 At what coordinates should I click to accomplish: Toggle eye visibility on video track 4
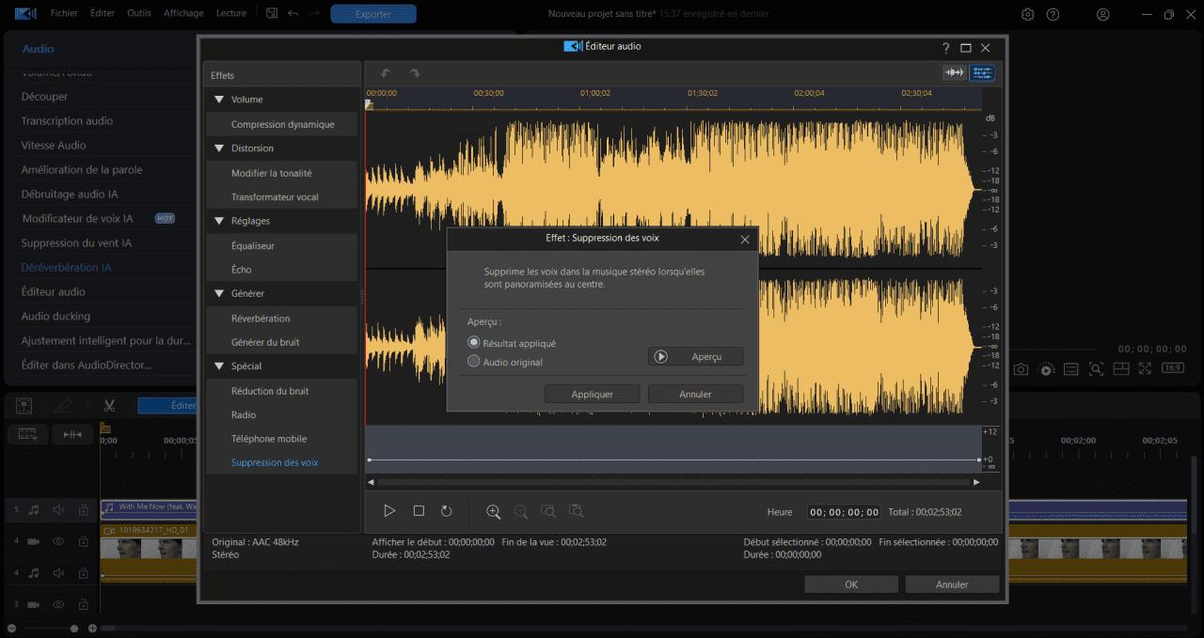pyautogui.click(x=58, y=541)
